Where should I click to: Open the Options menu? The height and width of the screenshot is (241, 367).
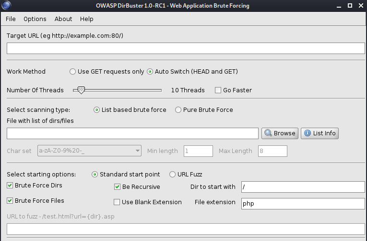[x=35, y=19]
